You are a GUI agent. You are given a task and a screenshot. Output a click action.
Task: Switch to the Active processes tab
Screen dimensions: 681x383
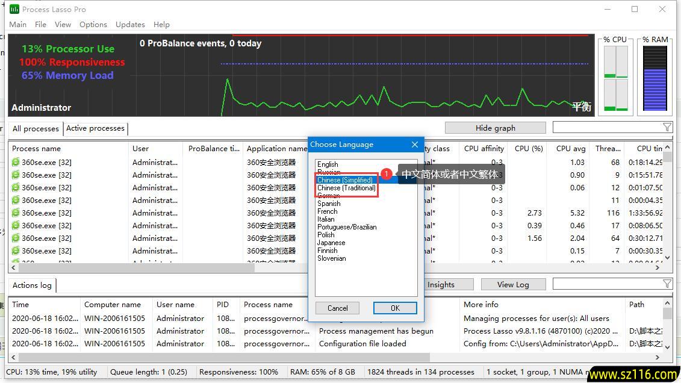[x=95, y=128]
